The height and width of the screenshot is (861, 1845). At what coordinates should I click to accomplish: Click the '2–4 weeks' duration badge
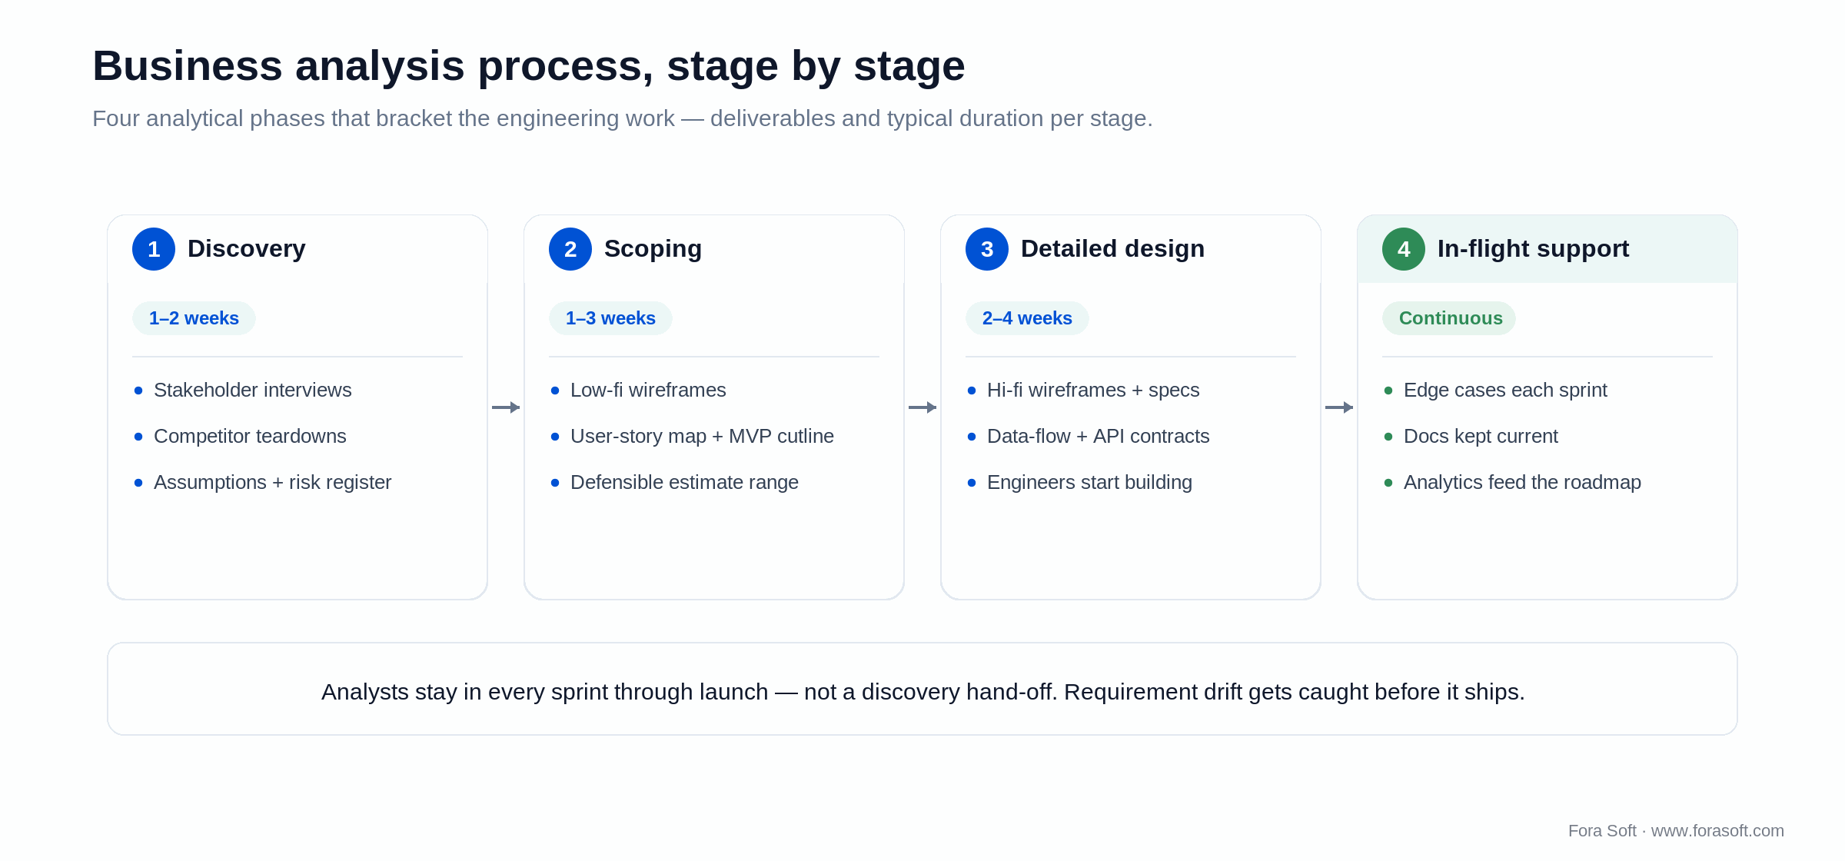click(x=1027, y=318)
